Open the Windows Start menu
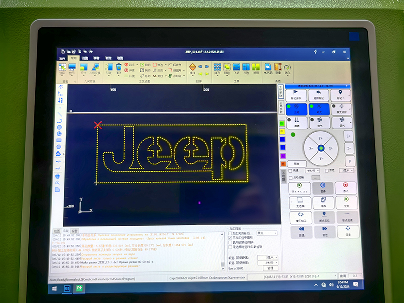404x303 pixels. tap(54, 288)
